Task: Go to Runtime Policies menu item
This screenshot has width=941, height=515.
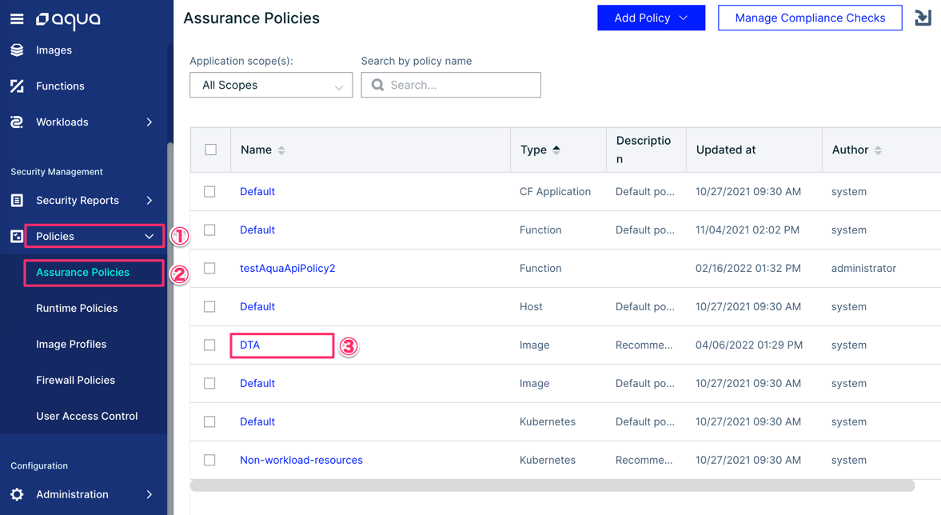Action: pos(77,309)
